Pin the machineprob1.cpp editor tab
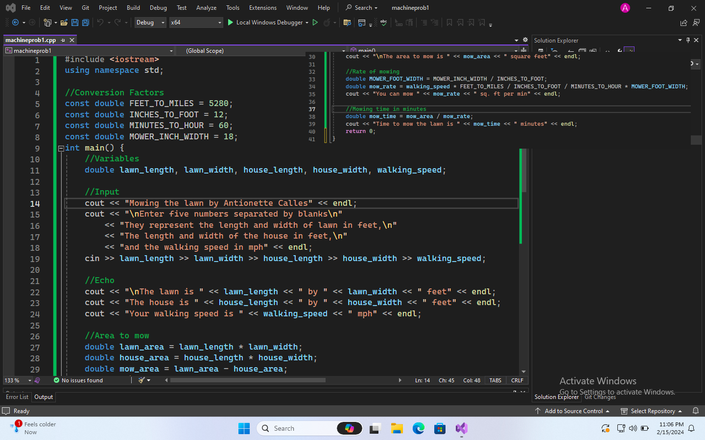Viewport: 705px width, 440px height. click(x=63, y=41)
